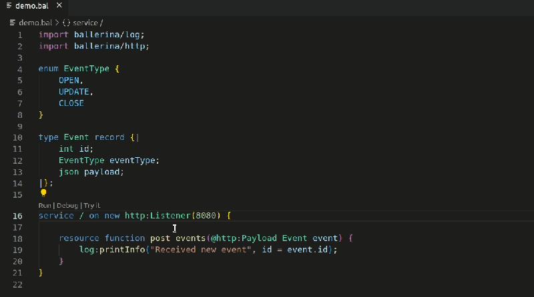Click 'EventType' in the enum declaration
534x297 pixels.
click(x=87, y=69)
